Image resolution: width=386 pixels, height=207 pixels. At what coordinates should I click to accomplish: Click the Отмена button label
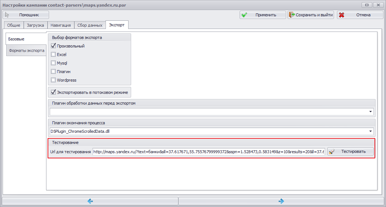(x=363, y=15)
